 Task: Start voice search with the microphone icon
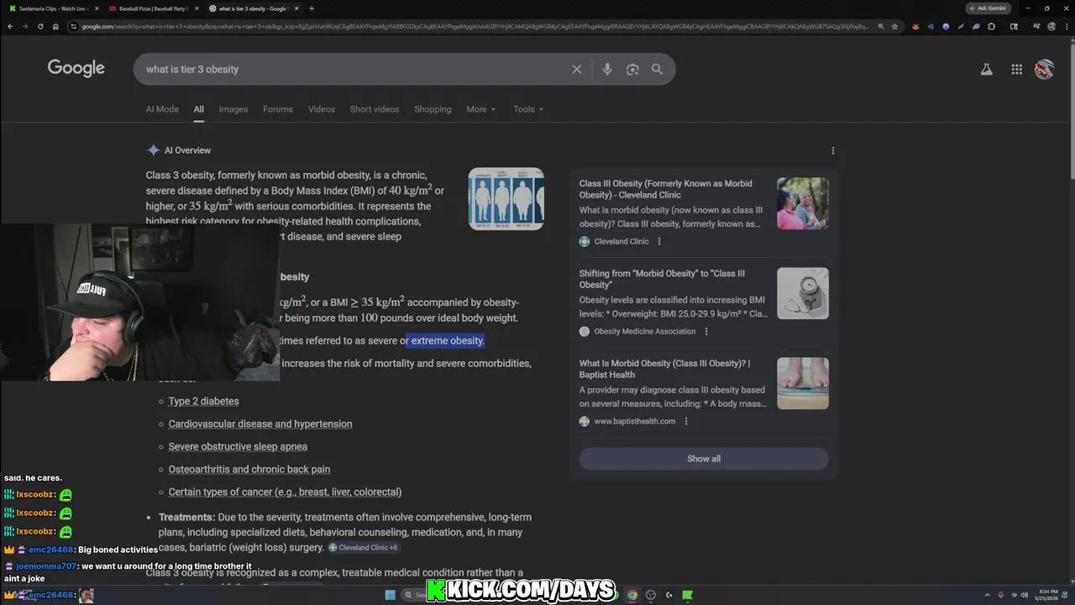click(607, 69)
